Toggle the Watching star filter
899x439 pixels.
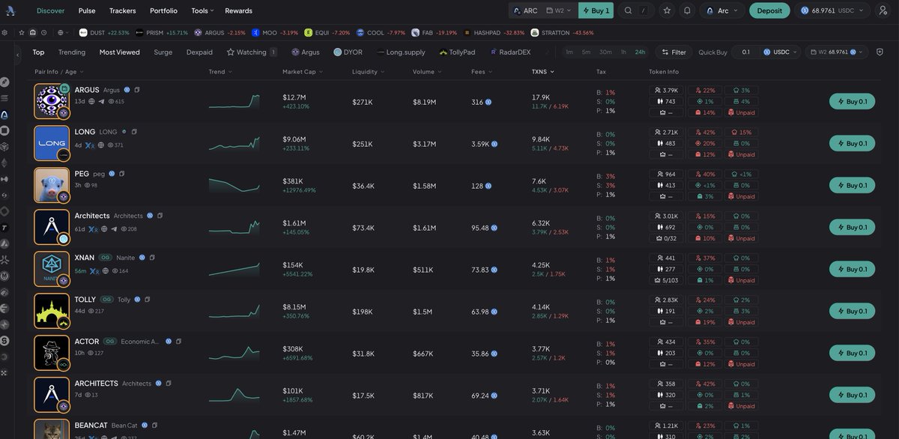coord(252,52)
